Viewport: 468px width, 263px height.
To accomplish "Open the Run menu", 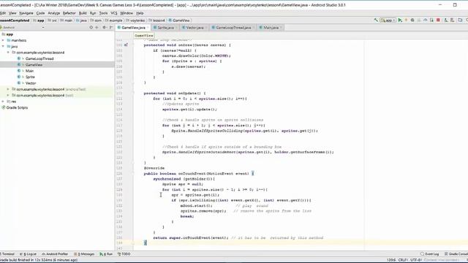I will [93, 13].
